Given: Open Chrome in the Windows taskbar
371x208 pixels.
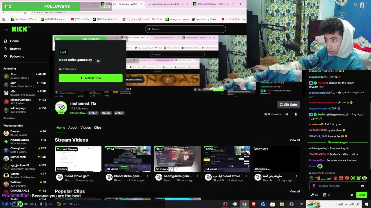Looking at the screenshot, I should pos(244,204).
